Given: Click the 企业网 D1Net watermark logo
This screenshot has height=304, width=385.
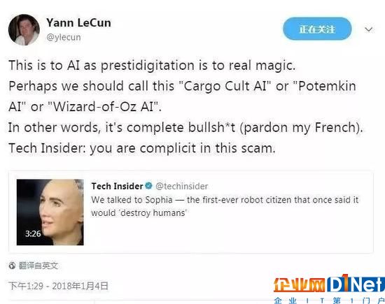Looking at the screenshot, I should click(x=329, y=284).
